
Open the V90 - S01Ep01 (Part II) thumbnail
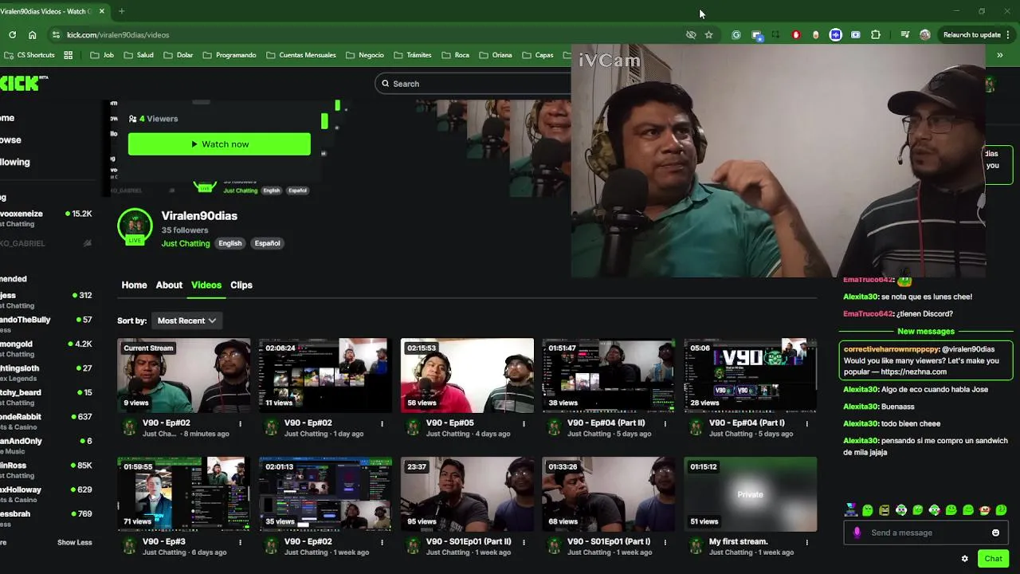tap(467, 494)
